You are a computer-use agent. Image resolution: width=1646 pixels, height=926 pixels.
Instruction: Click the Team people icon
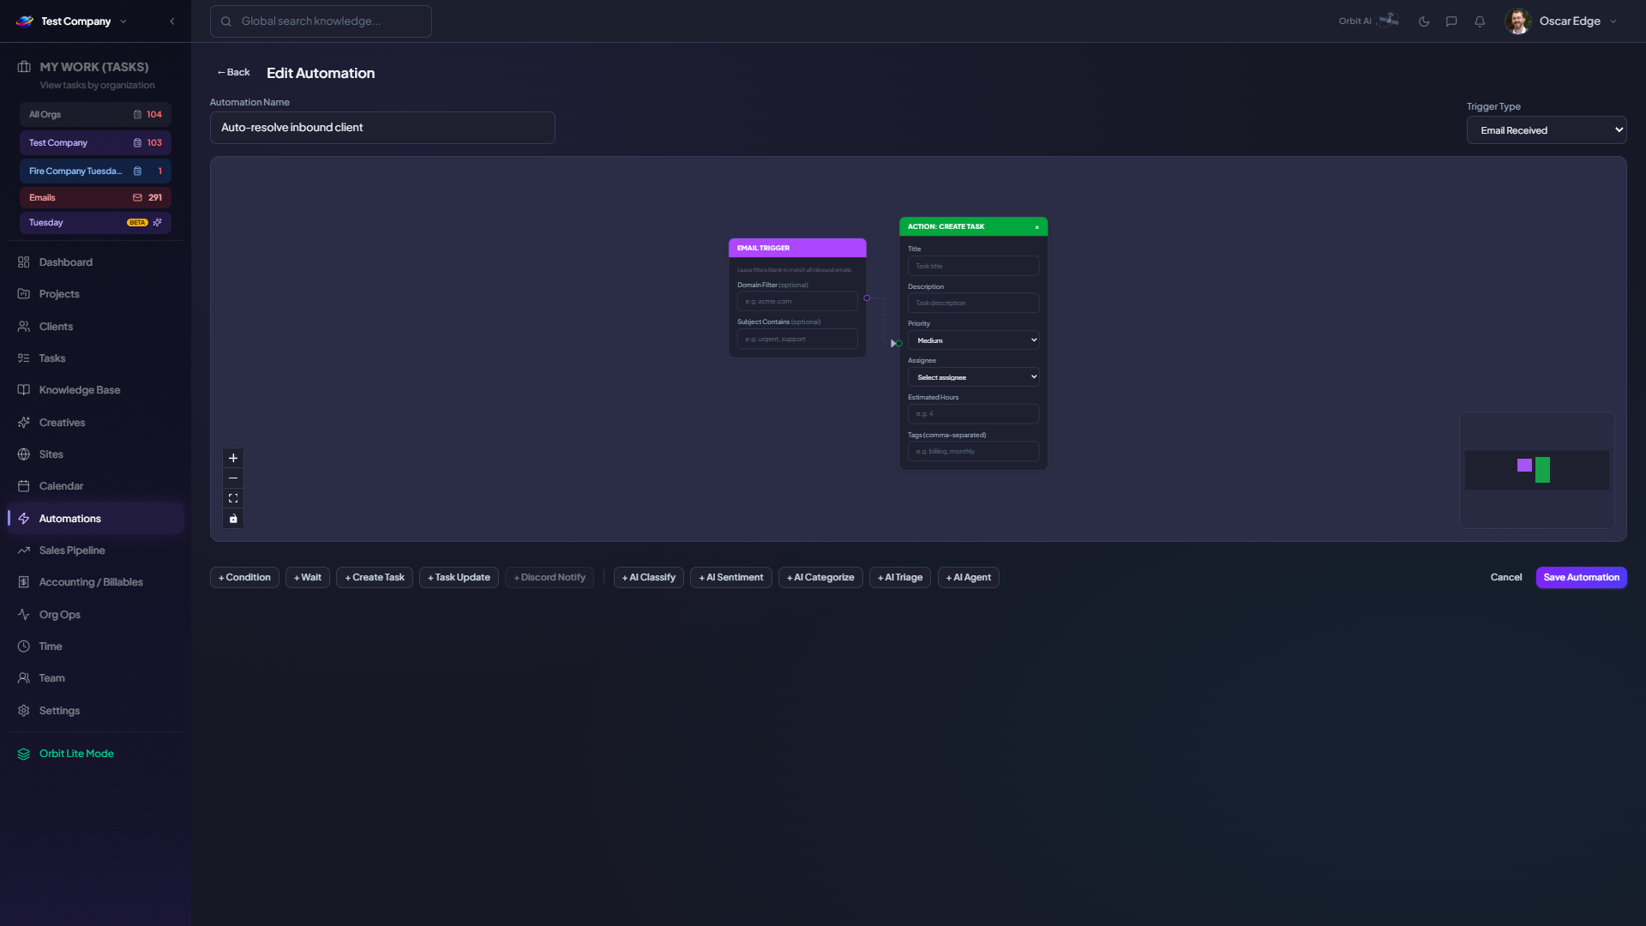pos(24,678)
